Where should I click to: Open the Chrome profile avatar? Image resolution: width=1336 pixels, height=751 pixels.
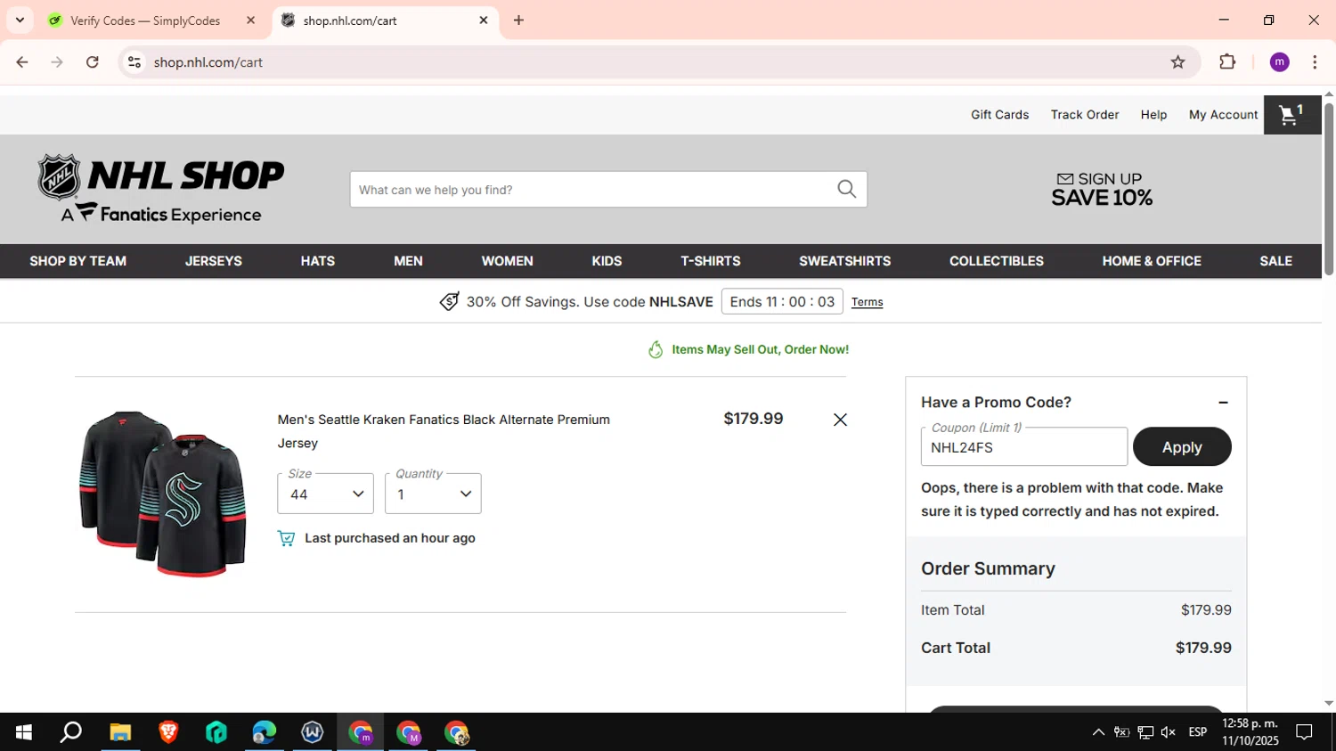click(x=1279, y=61)
